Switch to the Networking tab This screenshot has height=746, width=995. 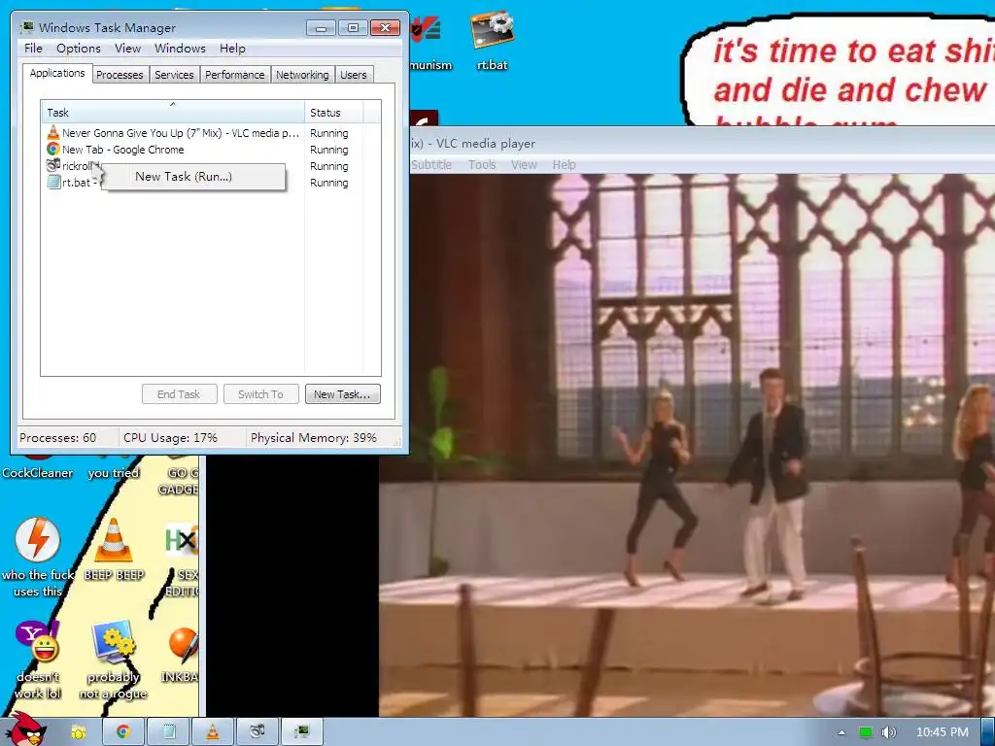303,75
